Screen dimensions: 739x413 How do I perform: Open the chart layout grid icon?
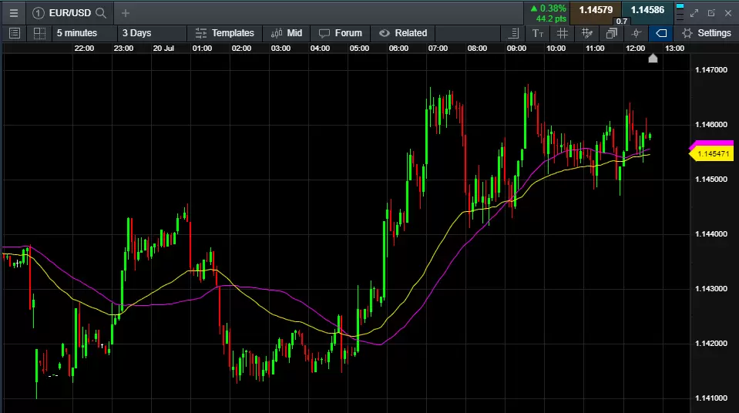click(39, 33)
